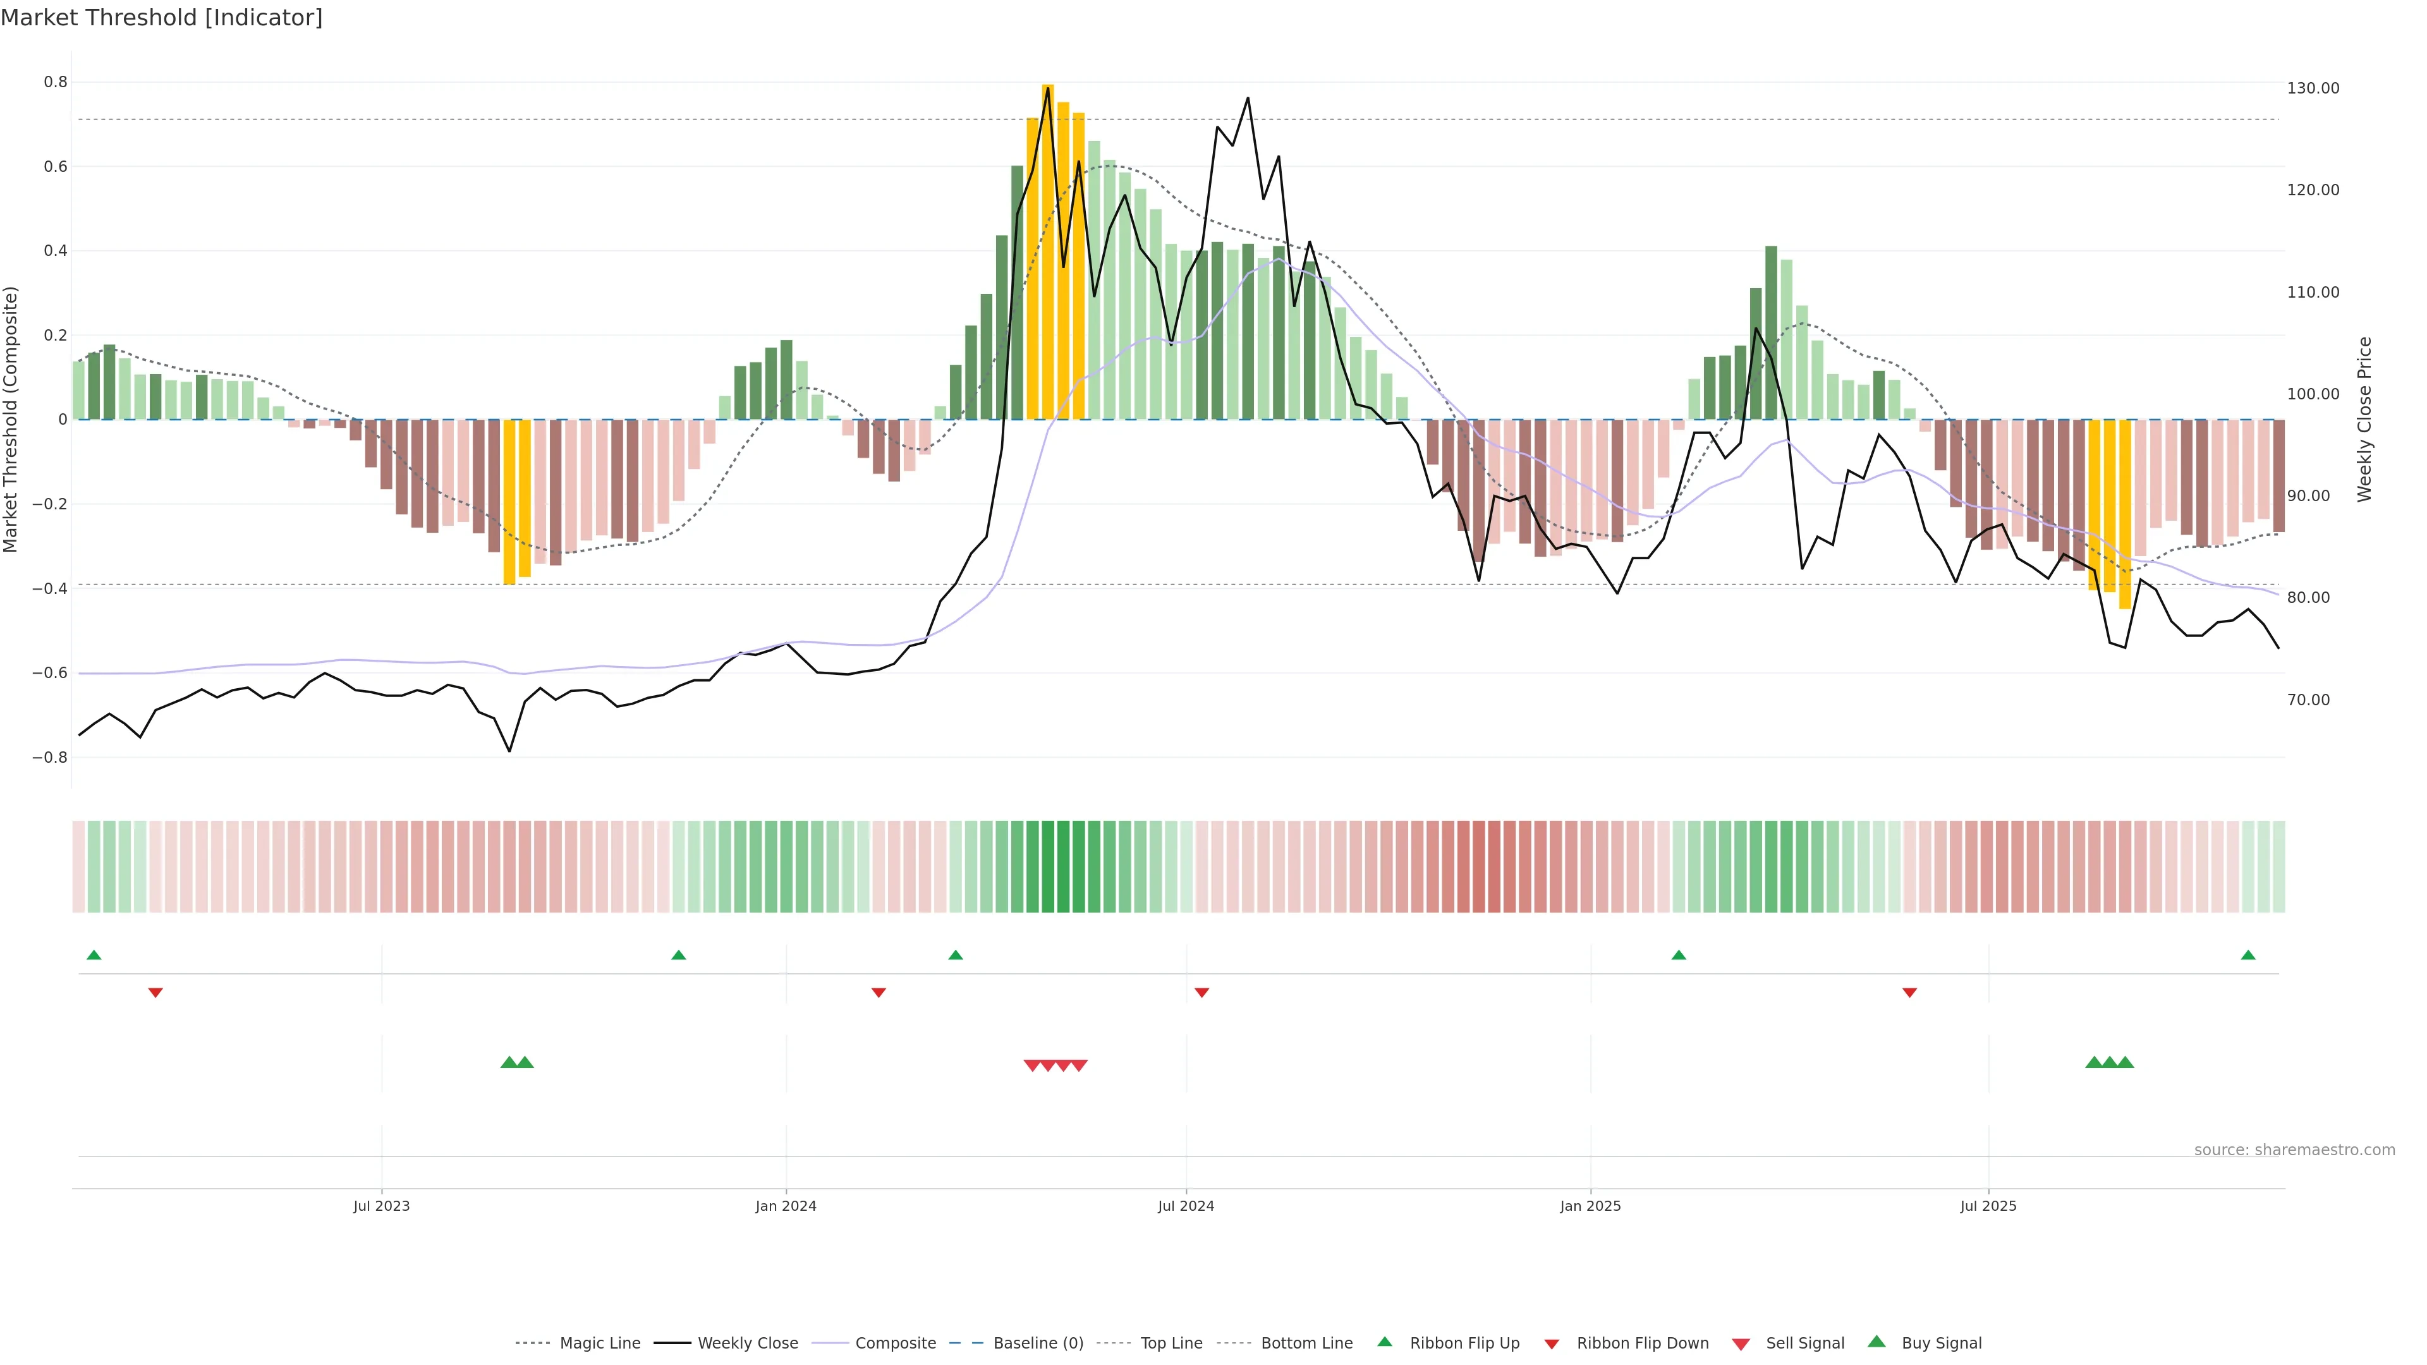Viewport: 2427px width, 1365px height.
Task: Hide the Composite line via legend
Action: click(895, 1344)
